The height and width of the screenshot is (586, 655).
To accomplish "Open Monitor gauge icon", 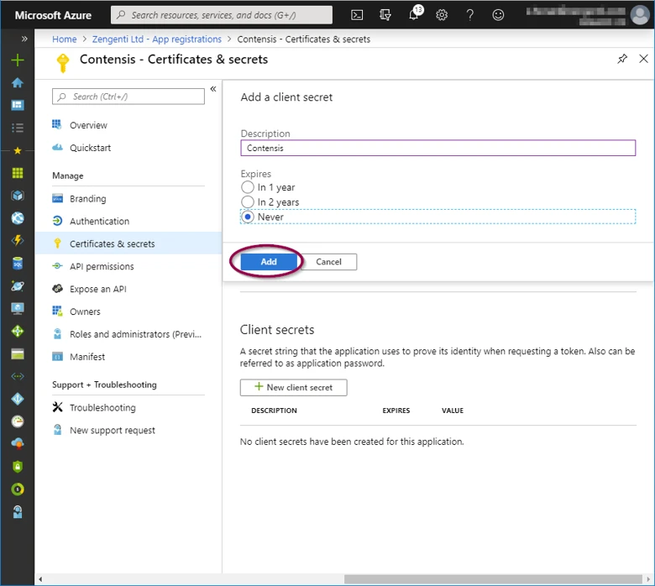I will (18, 421).
